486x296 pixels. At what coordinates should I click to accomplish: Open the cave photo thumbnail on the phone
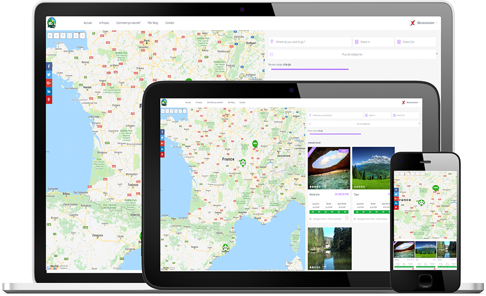point(404,250)
